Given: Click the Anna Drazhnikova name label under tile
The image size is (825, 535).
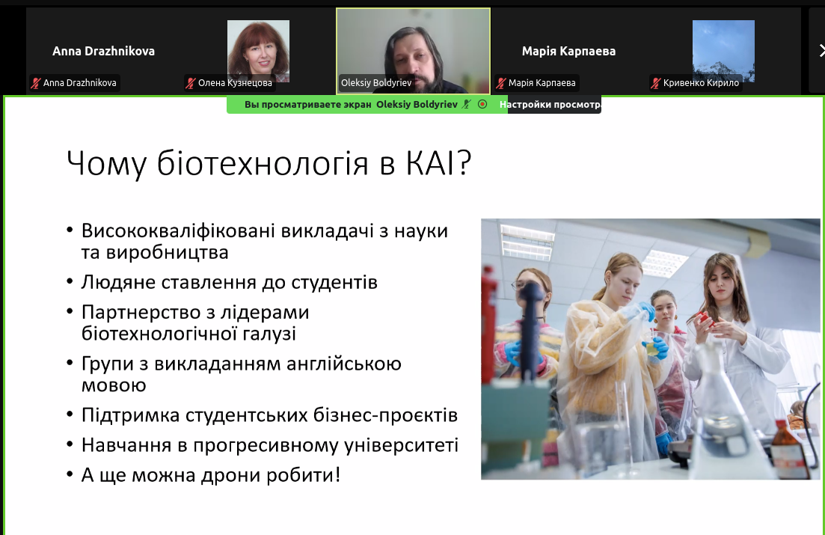Looking at the screenshot, I should click(80, 82).
